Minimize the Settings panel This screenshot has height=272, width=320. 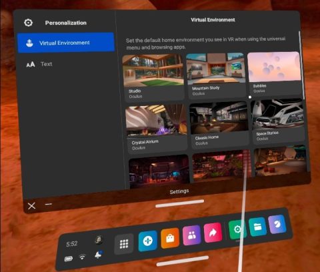click(49, 204)
